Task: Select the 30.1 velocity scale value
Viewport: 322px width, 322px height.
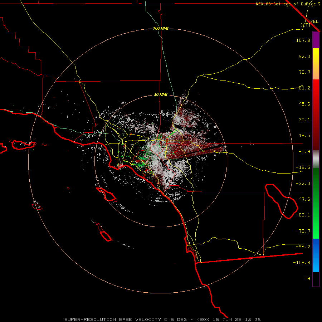Action: pos(304,120)
